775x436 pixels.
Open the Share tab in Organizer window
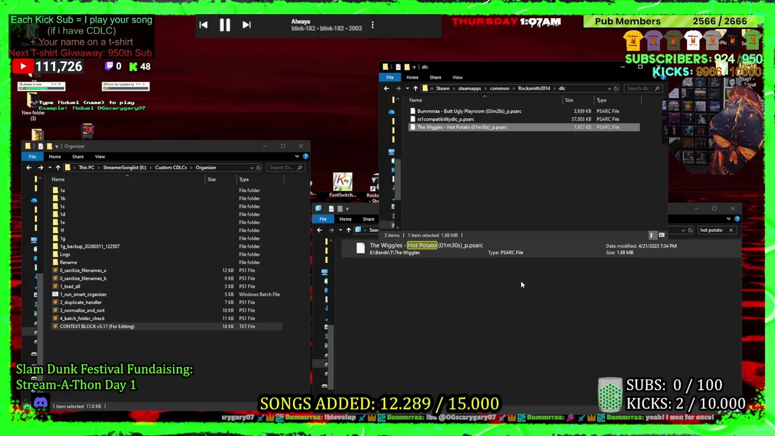point(77,157)
